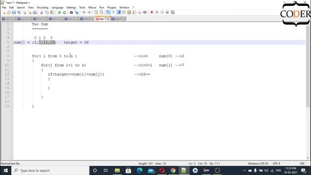Open the View menu

point(31,7)
